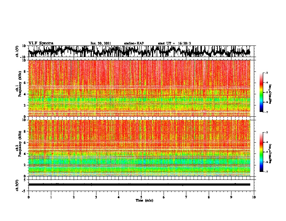286x221 pixels.
Task: Click "4" kHz tick of ch.2 spectrogram
Action: [25, 154]
